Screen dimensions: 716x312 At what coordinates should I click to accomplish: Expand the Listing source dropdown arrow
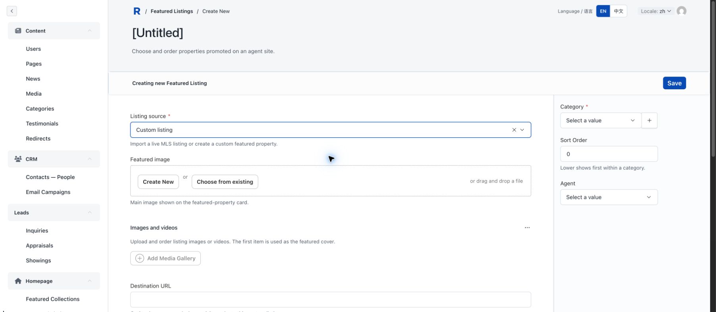click(x=522, y=130)
